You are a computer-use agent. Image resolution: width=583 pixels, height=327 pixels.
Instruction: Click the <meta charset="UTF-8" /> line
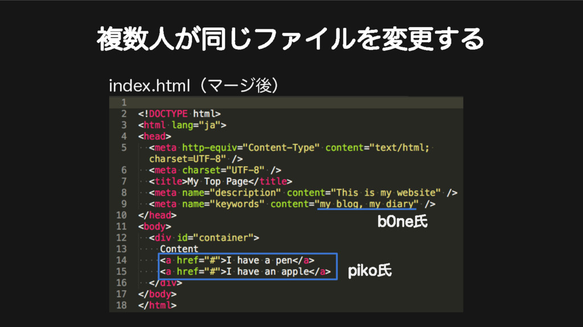[x=215, y=170]
